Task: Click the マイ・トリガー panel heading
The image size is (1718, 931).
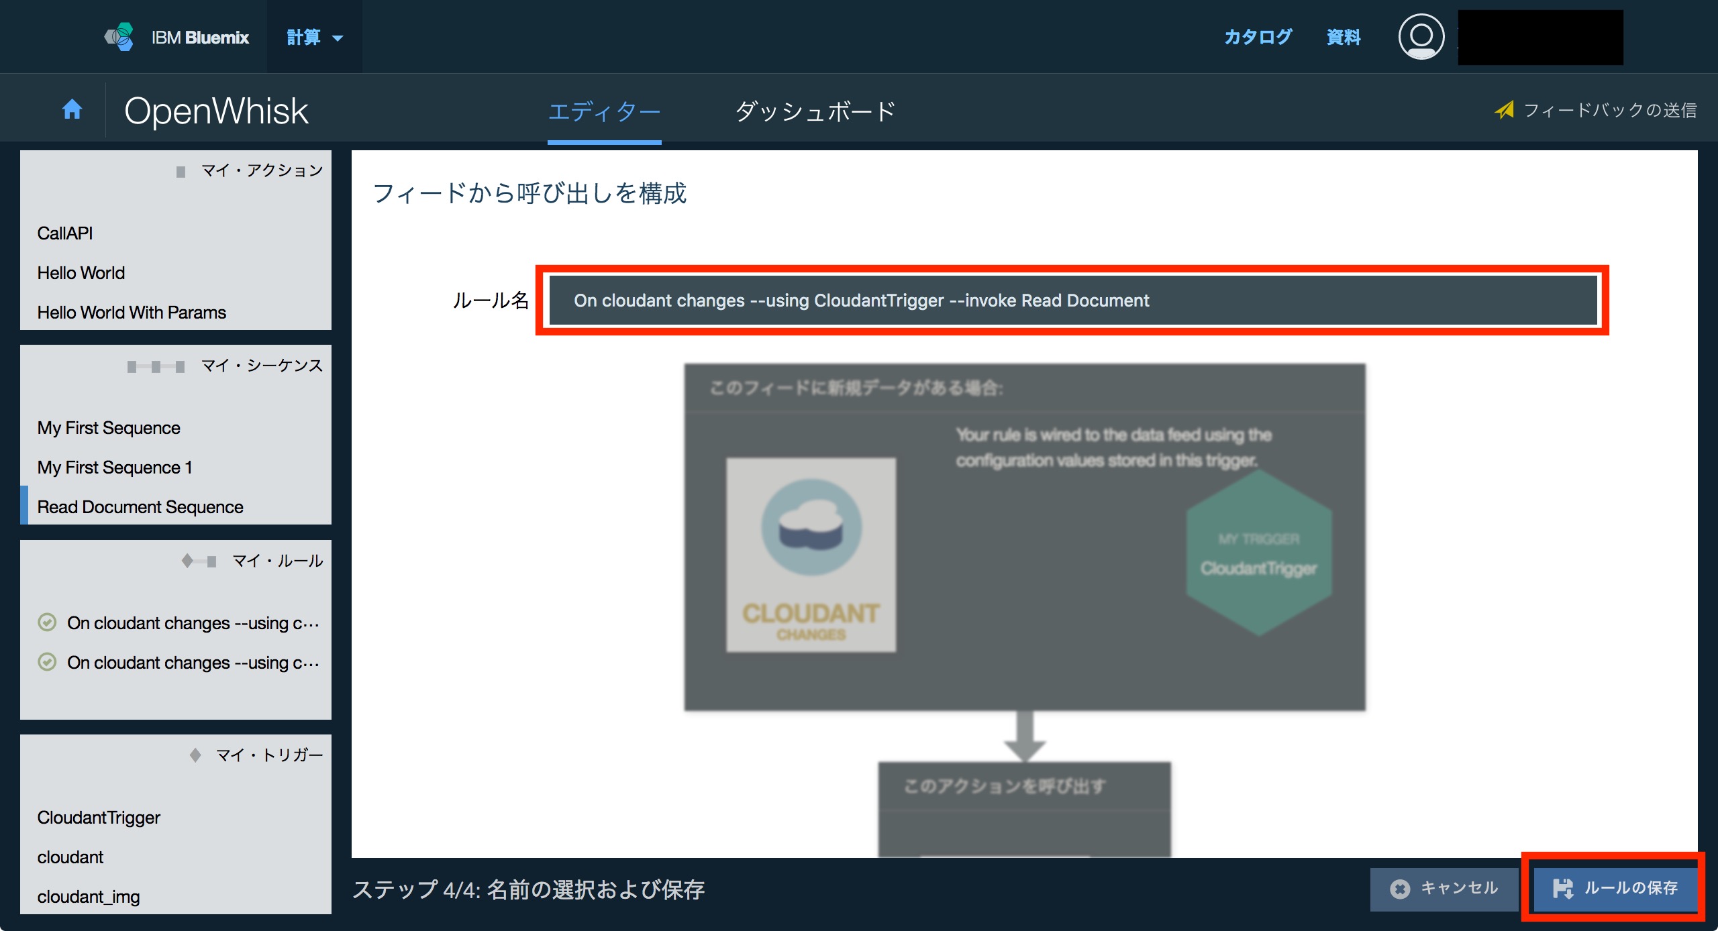Action: [x=269, y=755]
